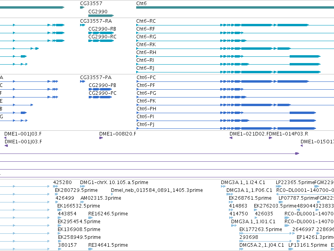Select the Cht6-RG transcript label
Viewport: 334px width, 251px height.
(146, 37)
